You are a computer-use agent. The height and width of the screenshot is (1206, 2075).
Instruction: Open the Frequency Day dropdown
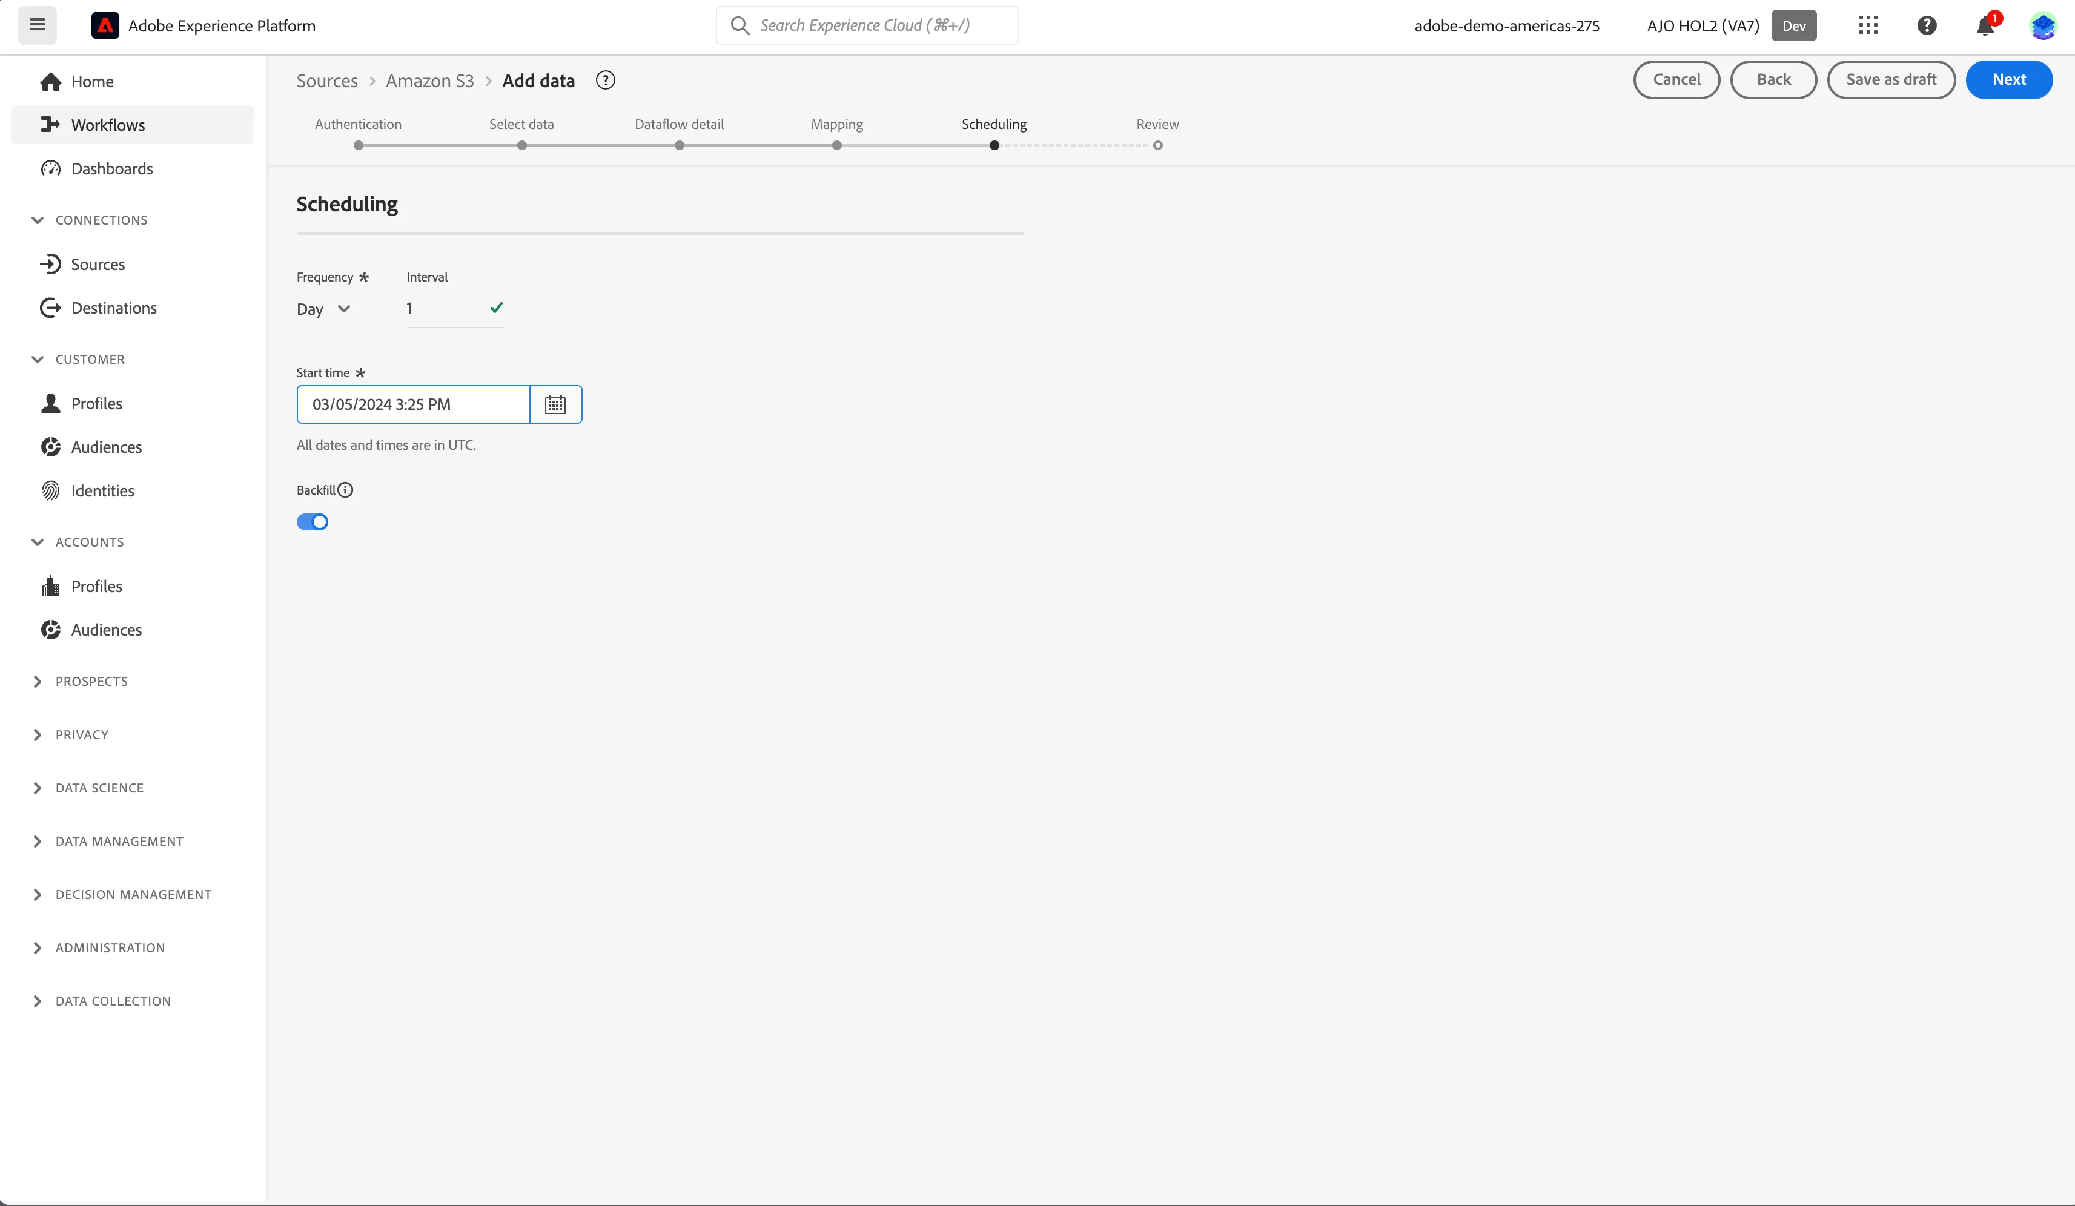pyautogui.click(x=323, y=309)
